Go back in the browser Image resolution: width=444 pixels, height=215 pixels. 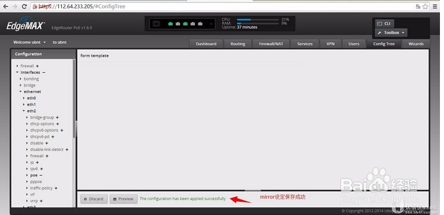pos(6,6)
